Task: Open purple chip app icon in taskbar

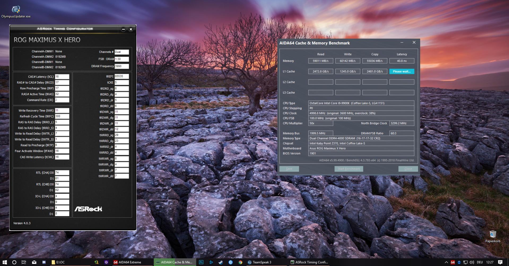Action: click(x=106, y=262)
